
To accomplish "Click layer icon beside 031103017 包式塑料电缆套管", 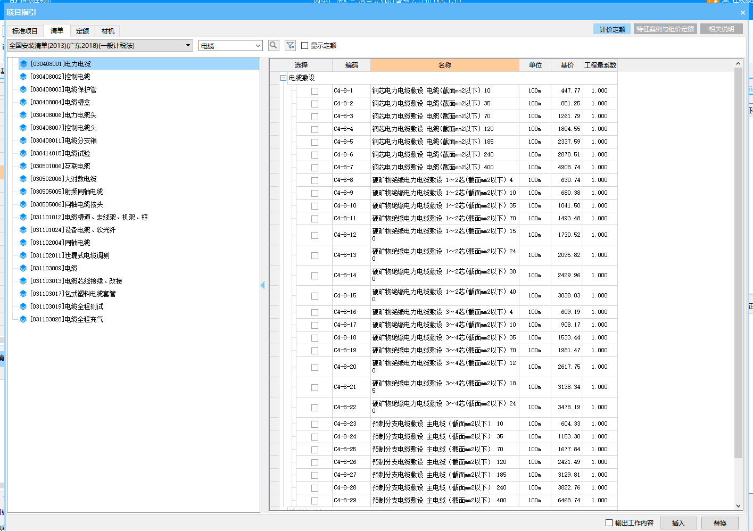I will (x=23, y=294).
